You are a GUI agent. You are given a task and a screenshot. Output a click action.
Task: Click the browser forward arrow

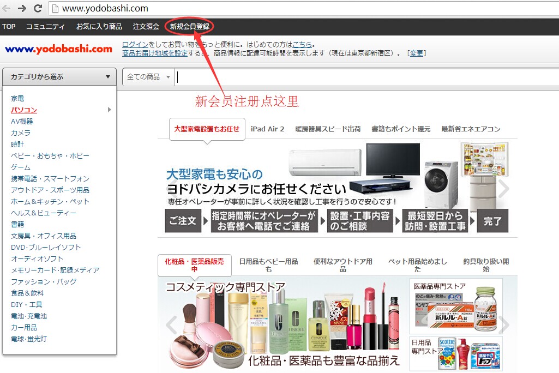[x=22, y=8]
